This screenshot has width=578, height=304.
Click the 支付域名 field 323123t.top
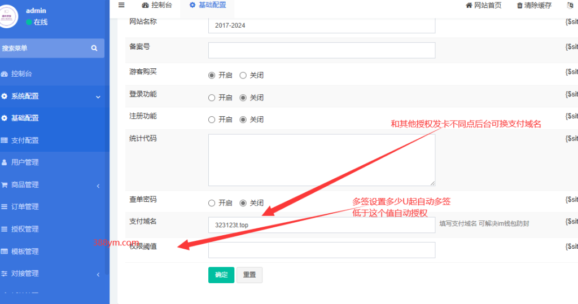(322, 225)
